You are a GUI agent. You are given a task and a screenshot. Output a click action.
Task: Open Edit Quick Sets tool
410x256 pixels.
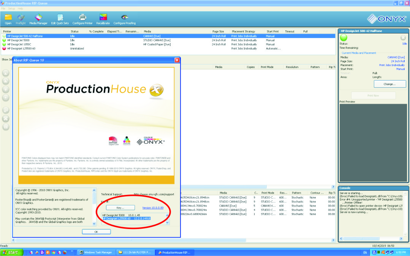tap(60, 19)
